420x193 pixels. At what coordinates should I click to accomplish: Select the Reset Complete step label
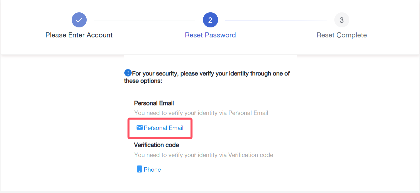[x=342, y=35]
